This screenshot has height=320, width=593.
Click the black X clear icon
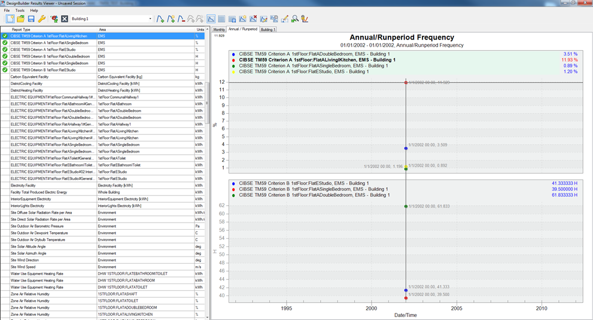[65, 19]
